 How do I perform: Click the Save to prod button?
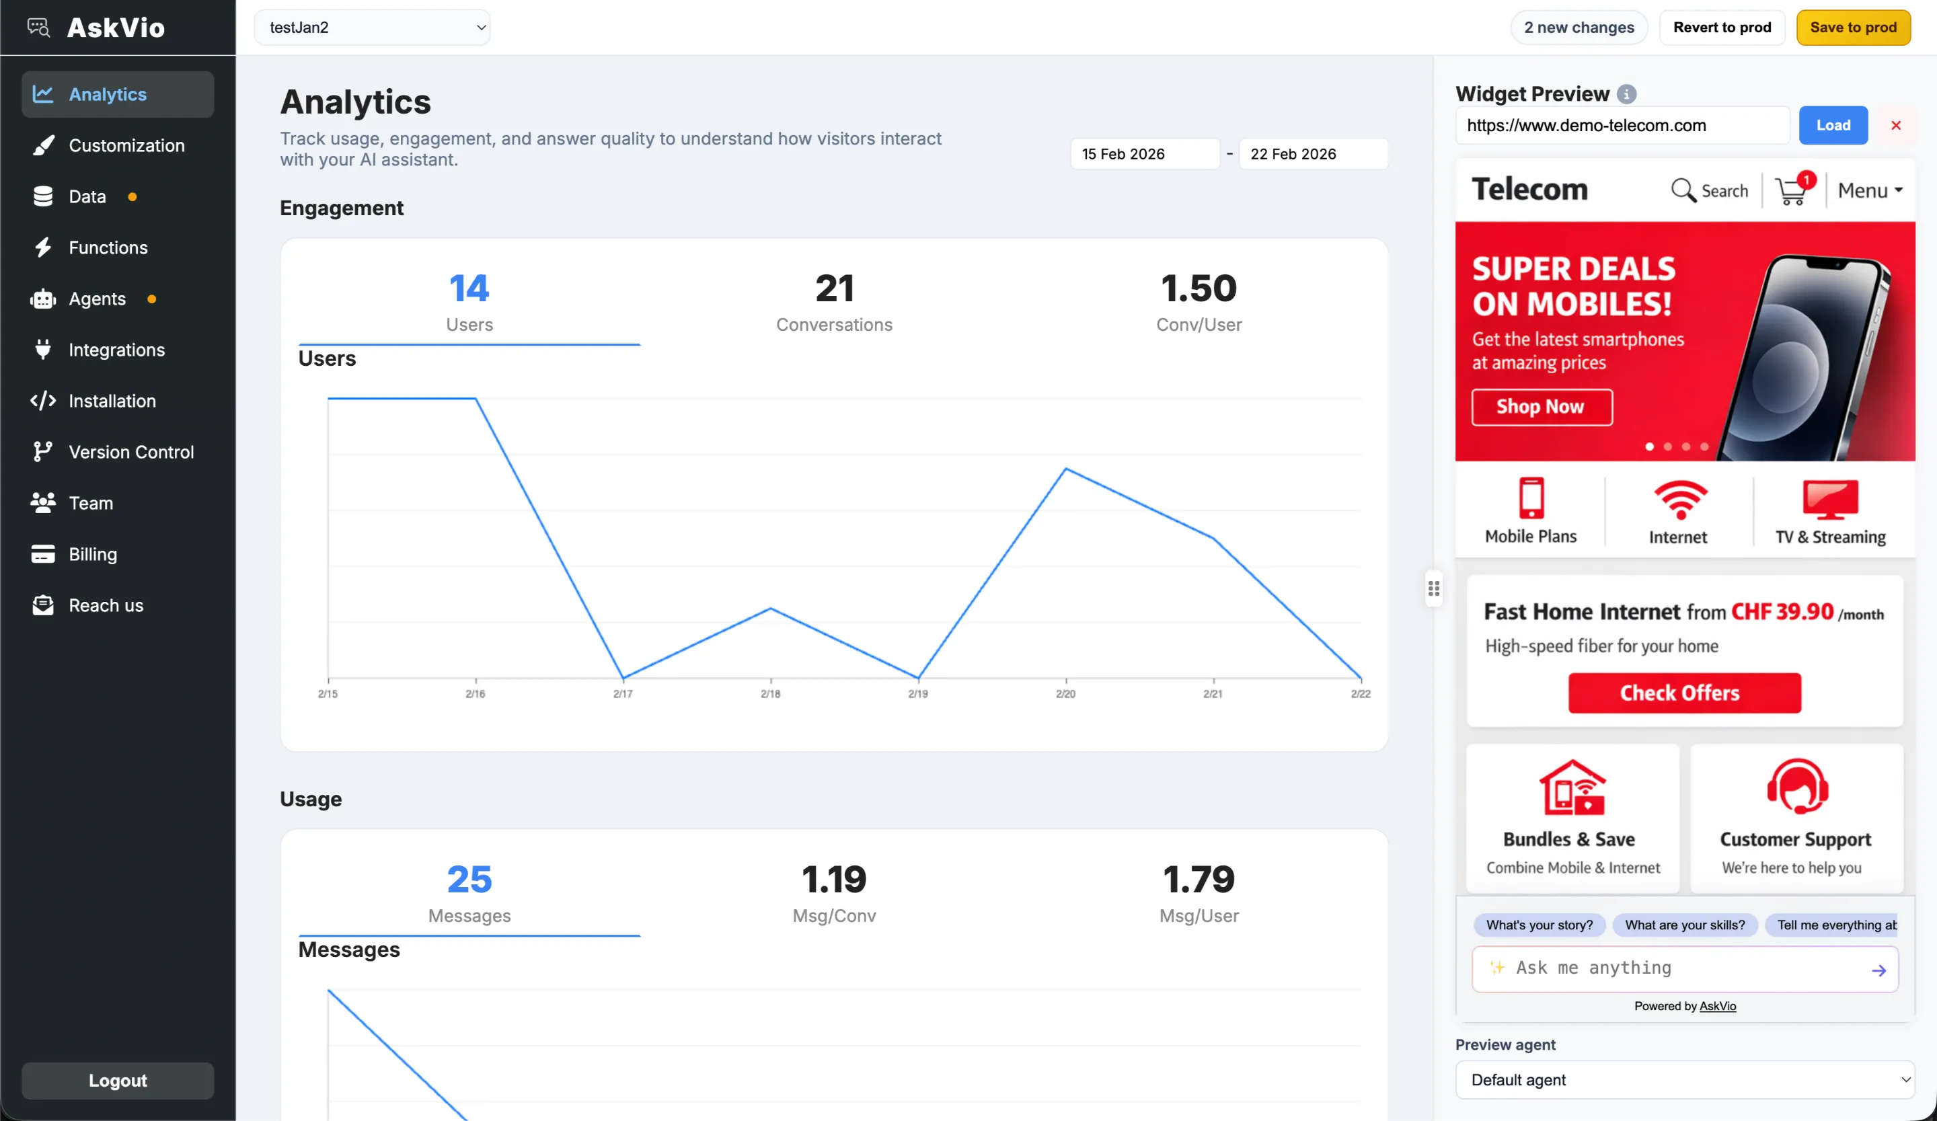(x=1853, y=27)
